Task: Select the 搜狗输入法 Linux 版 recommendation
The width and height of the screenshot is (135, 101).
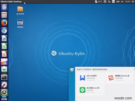Action: point(119,78)
